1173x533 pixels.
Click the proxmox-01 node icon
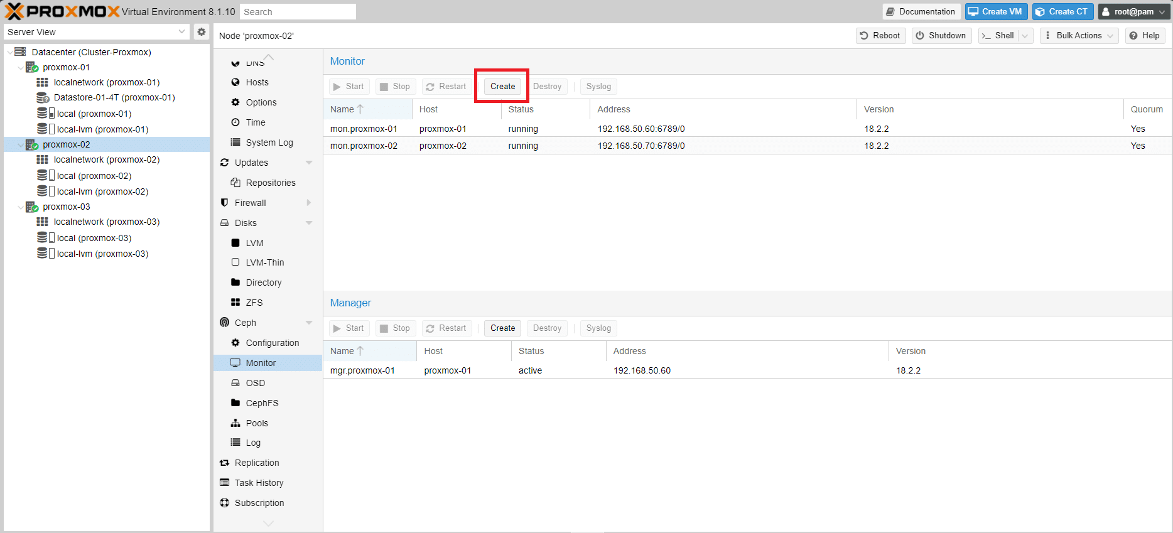32,67
